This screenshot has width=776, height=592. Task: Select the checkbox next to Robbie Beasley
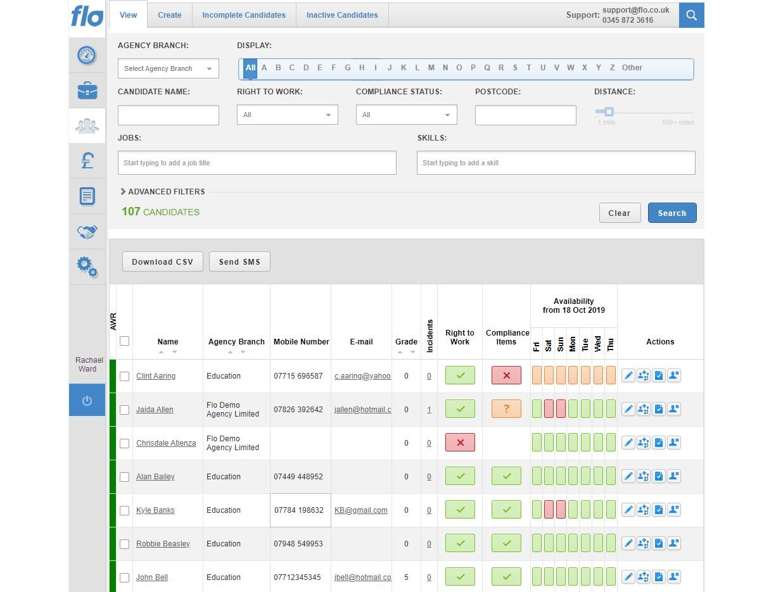(x=124, y=544)
